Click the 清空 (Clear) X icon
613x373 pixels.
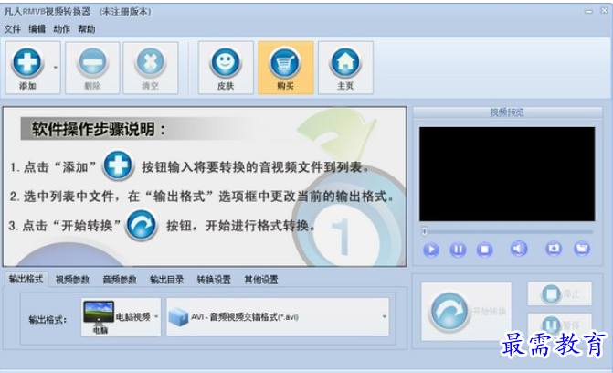point(151,62)
